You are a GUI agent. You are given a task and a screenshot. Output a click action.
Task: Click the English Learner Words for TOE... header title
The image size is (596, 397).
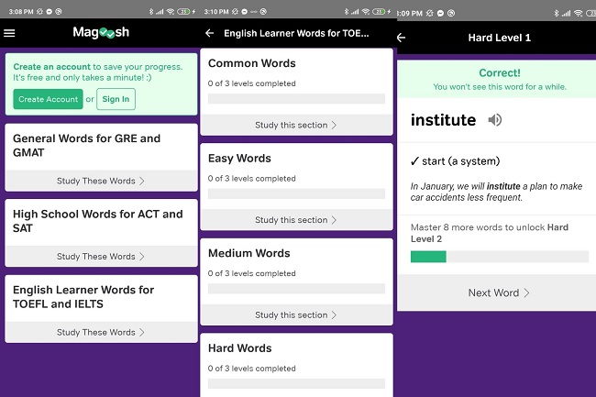(x=296, y=33)
